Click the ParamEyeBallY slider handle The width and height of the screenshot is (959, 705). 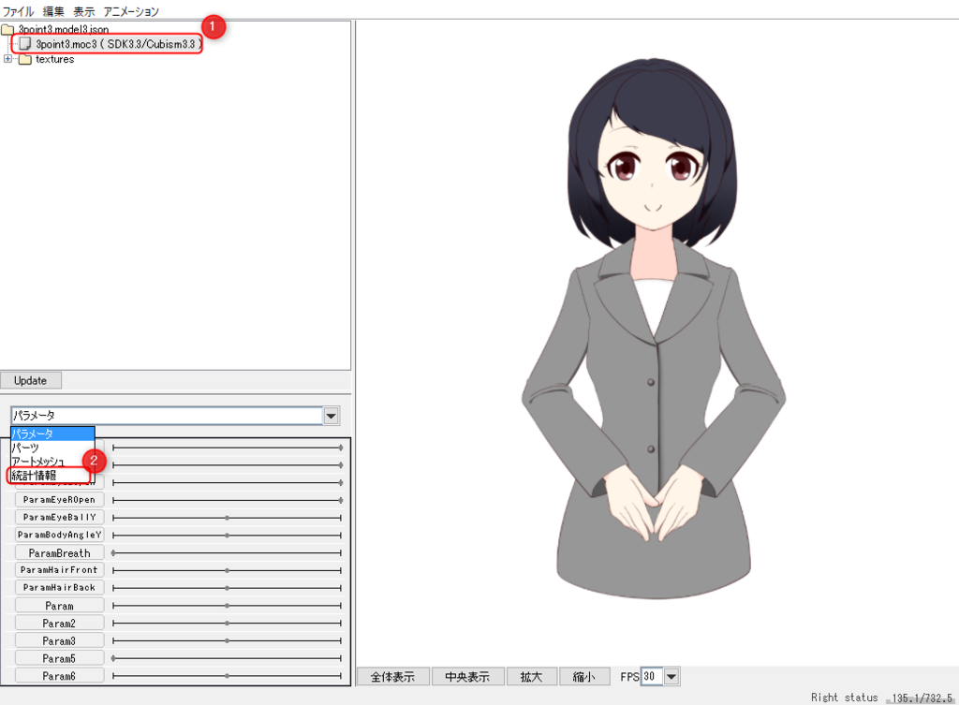[228, 516]
